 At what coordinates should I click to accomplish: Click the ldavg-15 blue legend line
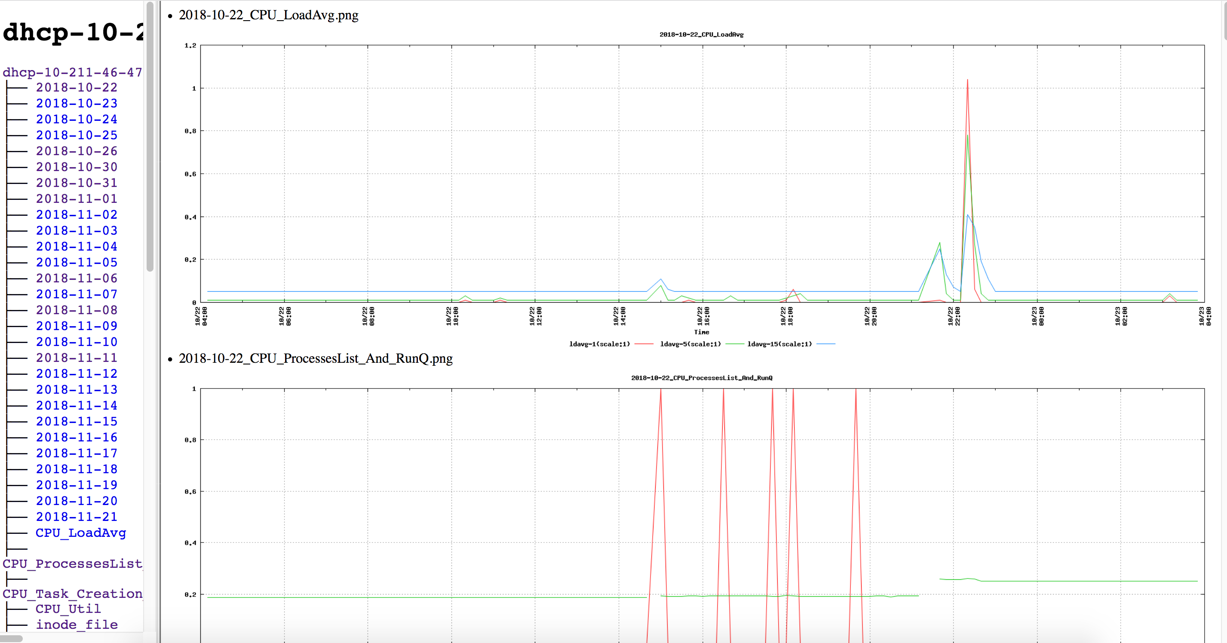[825, 344]
